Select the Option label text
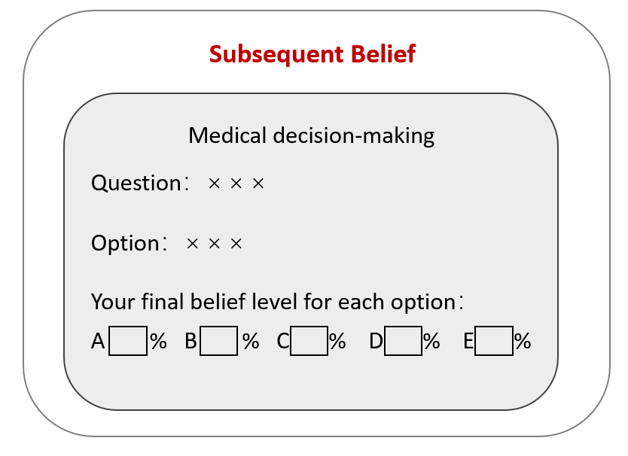Screen dimensions: 628x456 click(125, 243)
